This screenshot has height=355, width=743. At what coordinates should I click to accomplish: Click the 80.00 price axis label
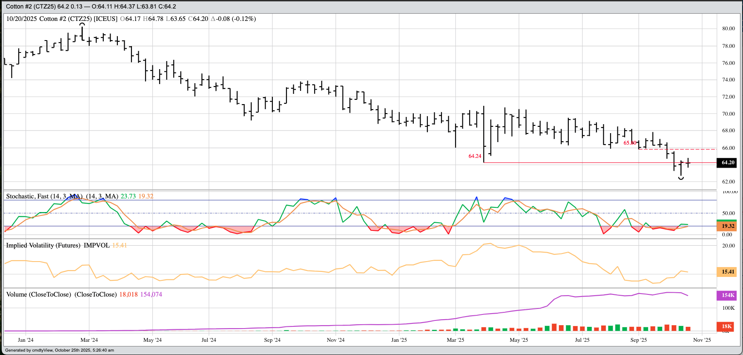point(728,29)
